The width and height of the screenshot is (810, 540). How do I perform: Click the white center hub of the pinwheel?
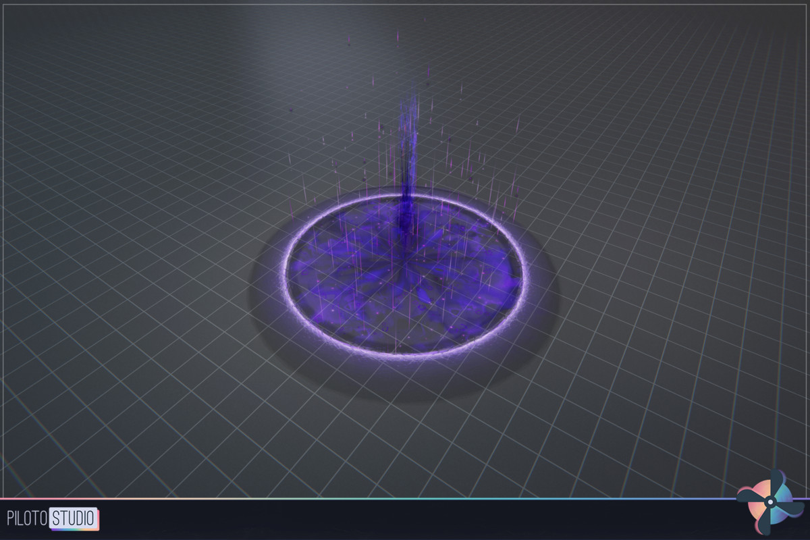770,502
